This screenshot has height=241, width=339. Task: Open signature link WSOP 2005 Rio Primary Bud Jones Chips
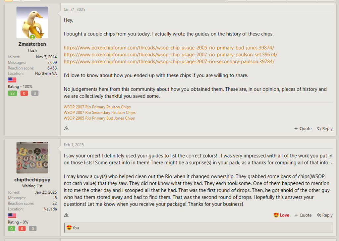pyautogui.click(x=99, y=118)
